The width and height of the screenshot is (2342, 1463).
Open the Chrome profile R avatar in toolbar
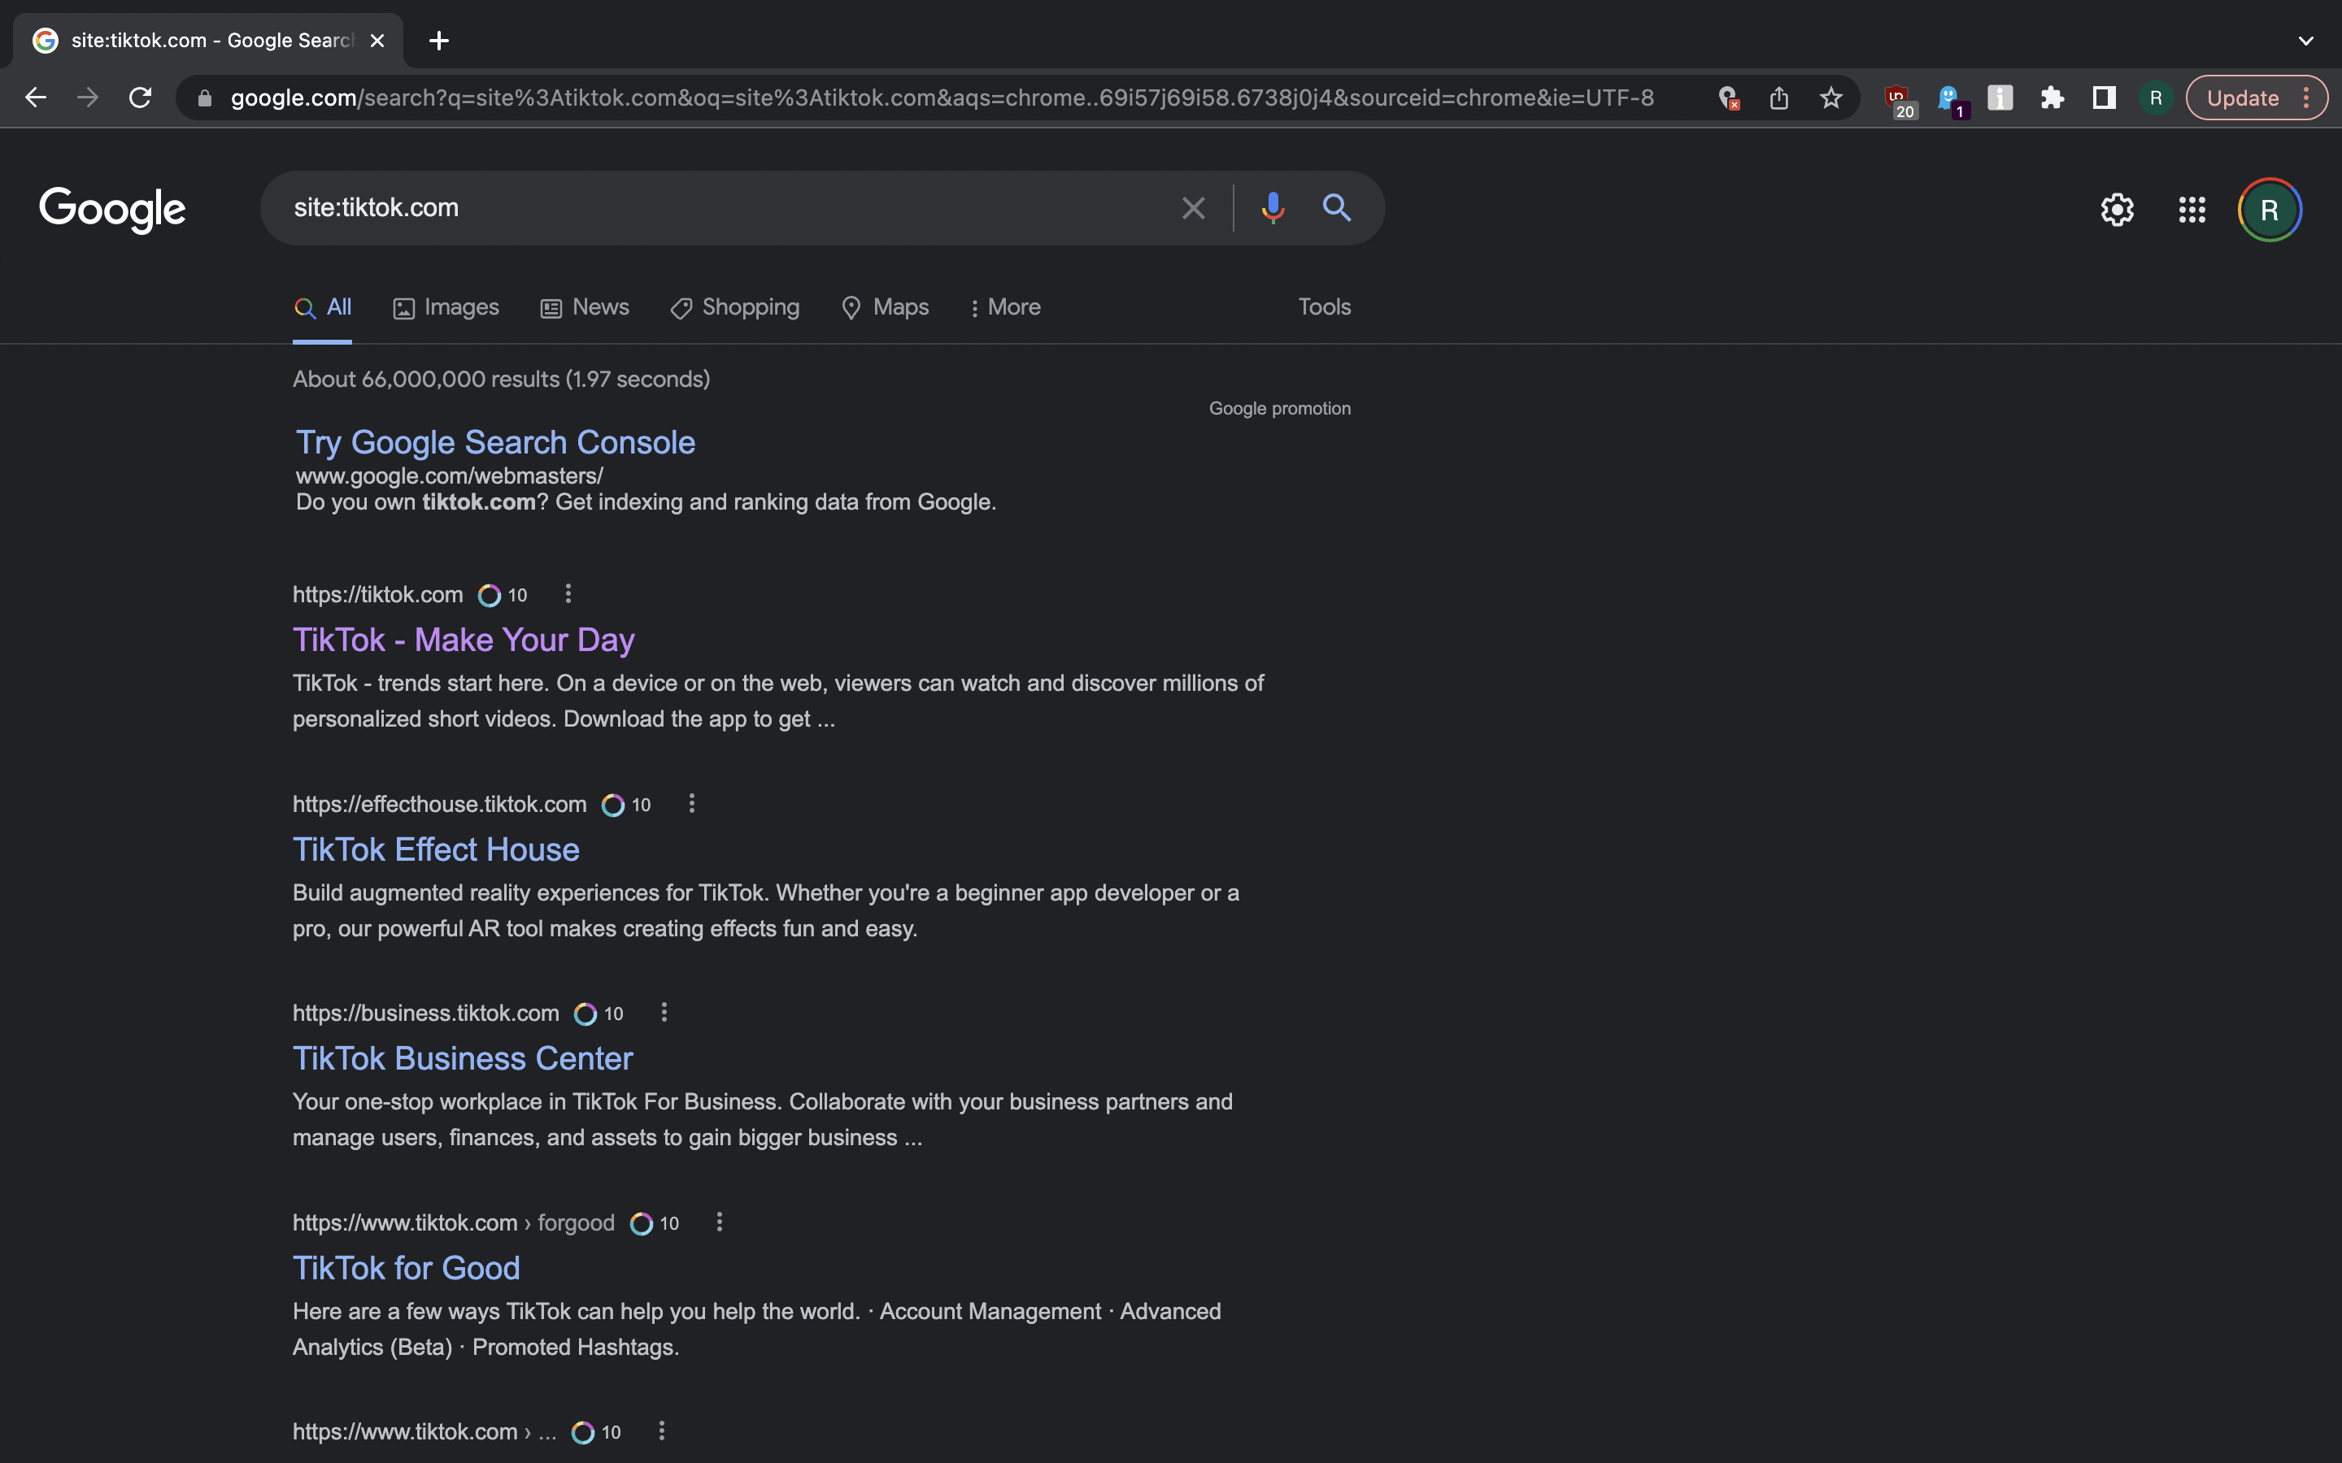(2155, 98)
